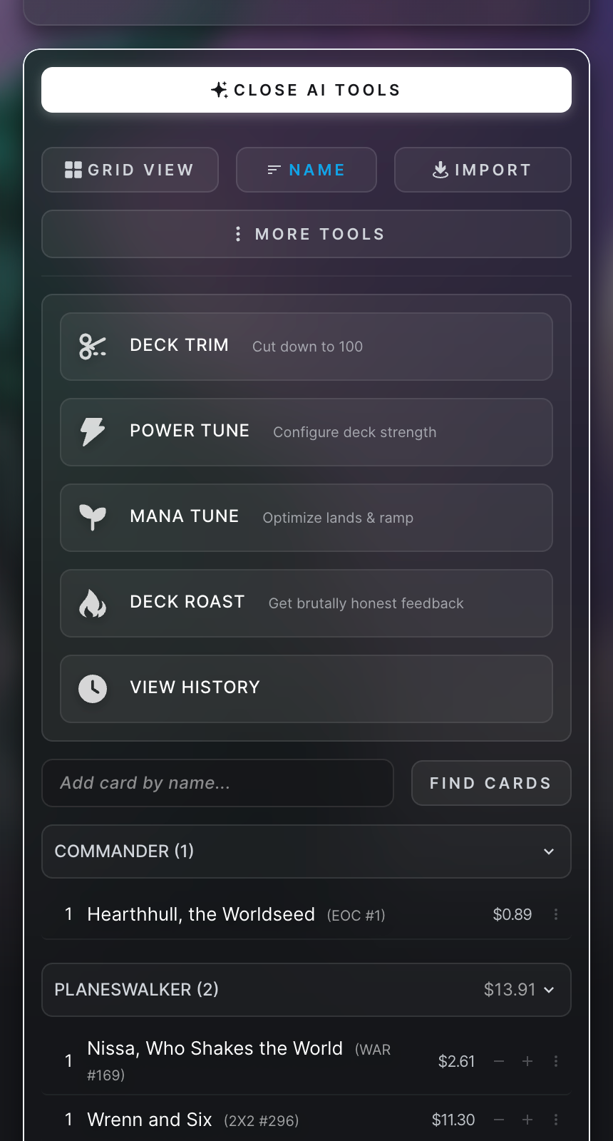Image resolution: width=613 pixels, height=1141 pixels.
Task: Switch to Grid View
Action: (x=130, y=170)
